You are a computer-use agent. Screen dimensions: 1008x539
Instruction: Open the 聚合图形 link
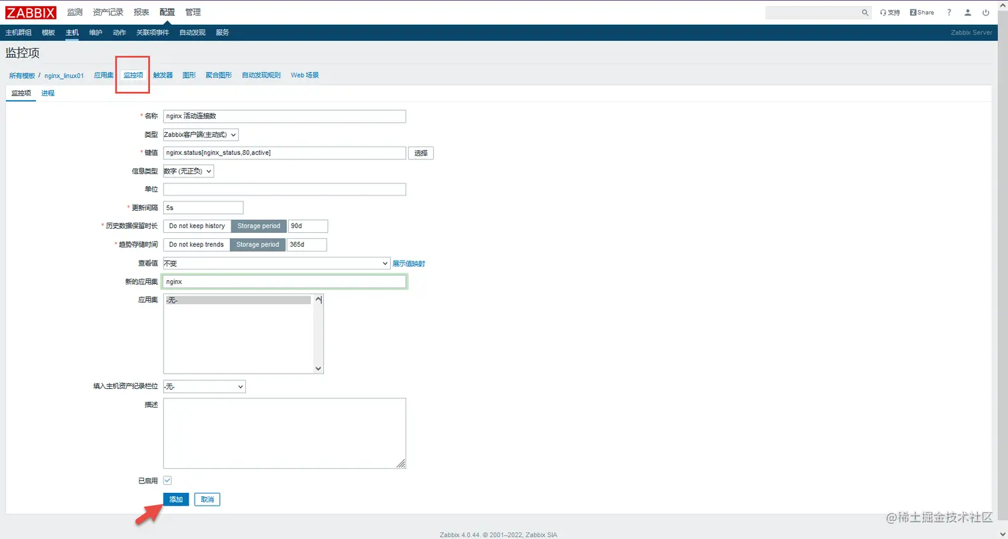coord(219,75)
